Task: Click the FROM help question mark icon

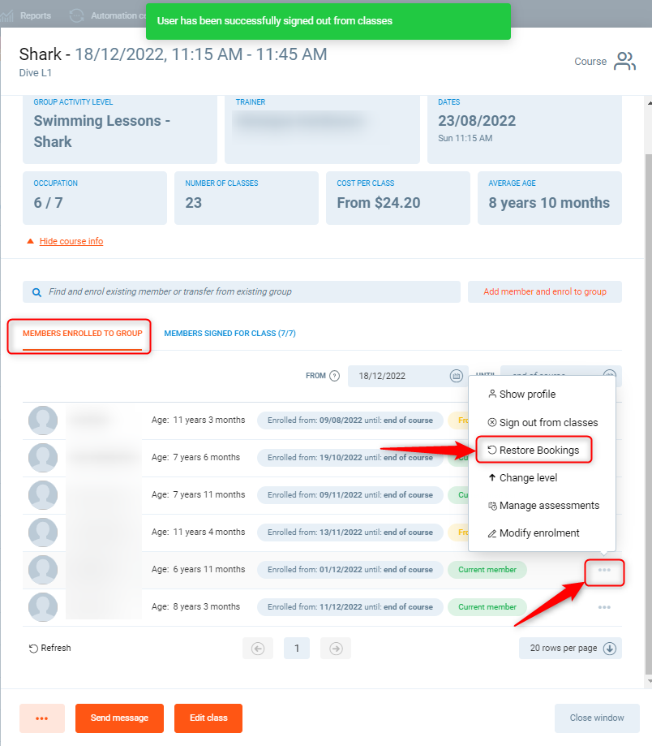Action: [334, 376]
